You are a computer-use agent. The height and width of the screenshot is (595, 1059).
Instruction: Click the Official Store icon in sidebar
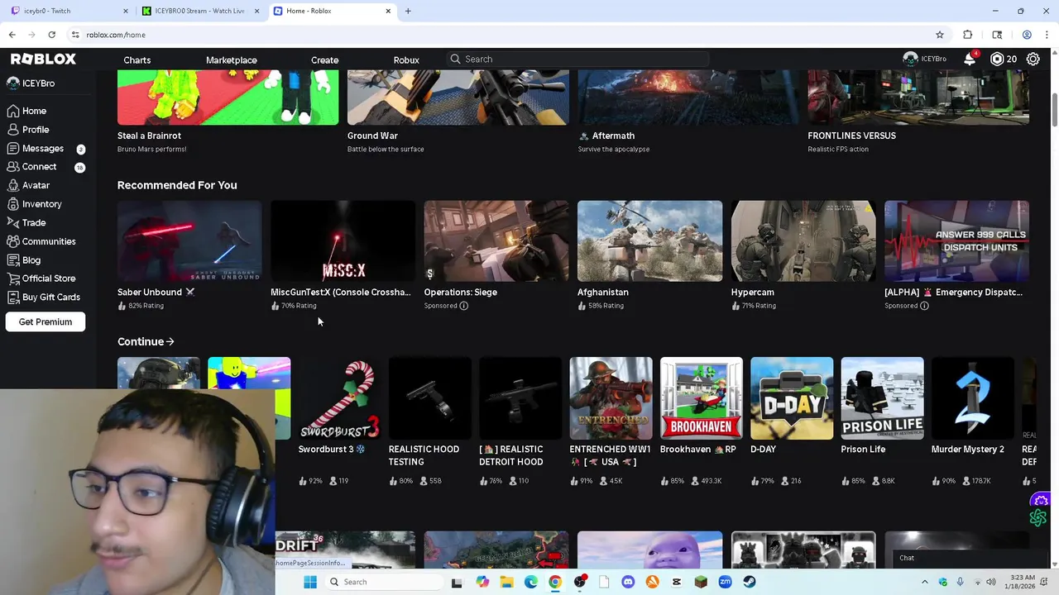pyautogui.click(x=13, y=278)
